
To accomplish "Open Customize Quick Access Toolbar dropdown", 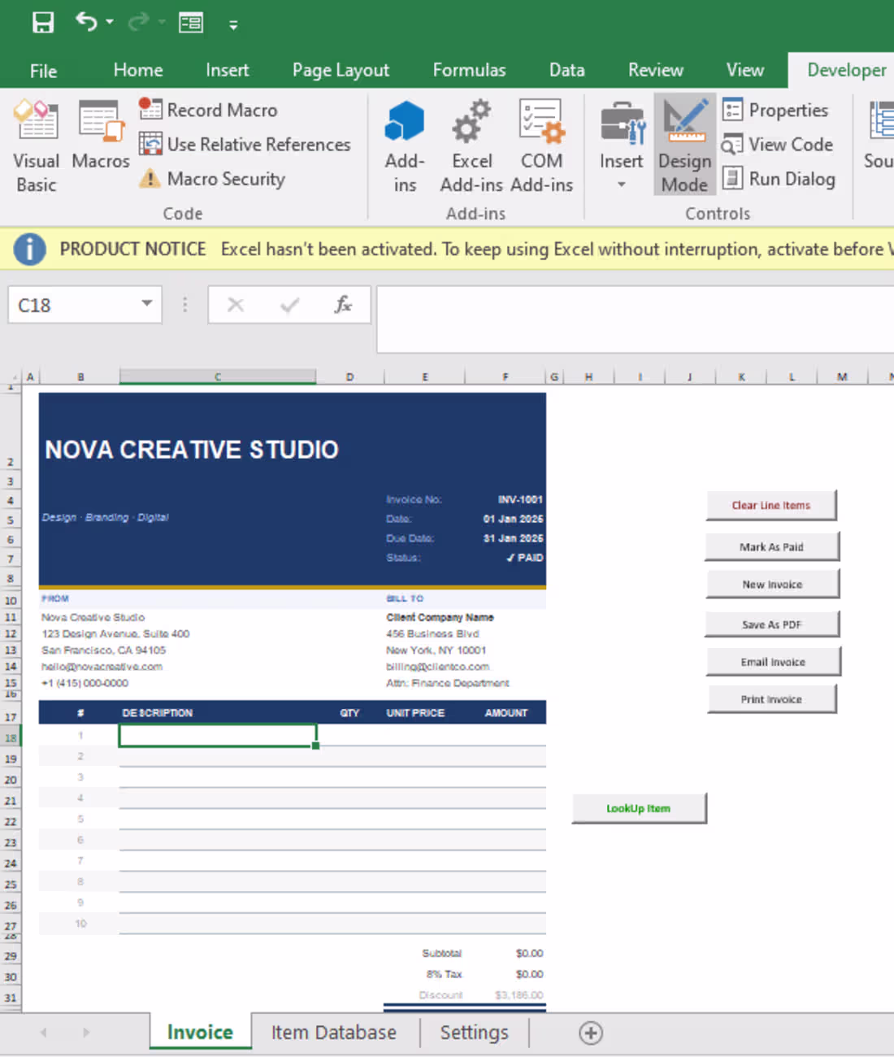I will point(233,25).
